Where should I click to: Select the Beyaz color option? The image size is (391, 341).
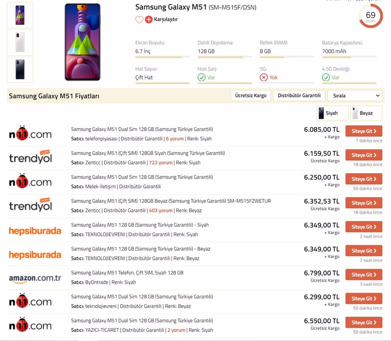click(x=366, y=113)
